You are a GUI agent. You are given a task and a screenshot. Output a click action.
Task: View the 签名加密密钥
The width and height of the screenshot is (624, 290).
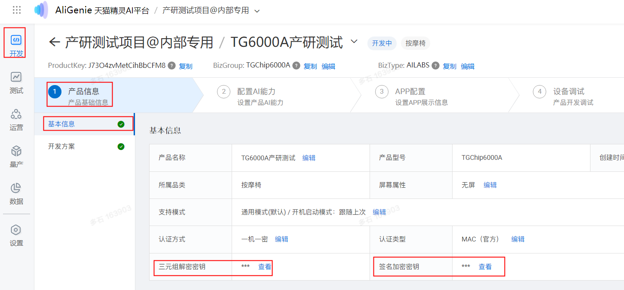[485, 266]
